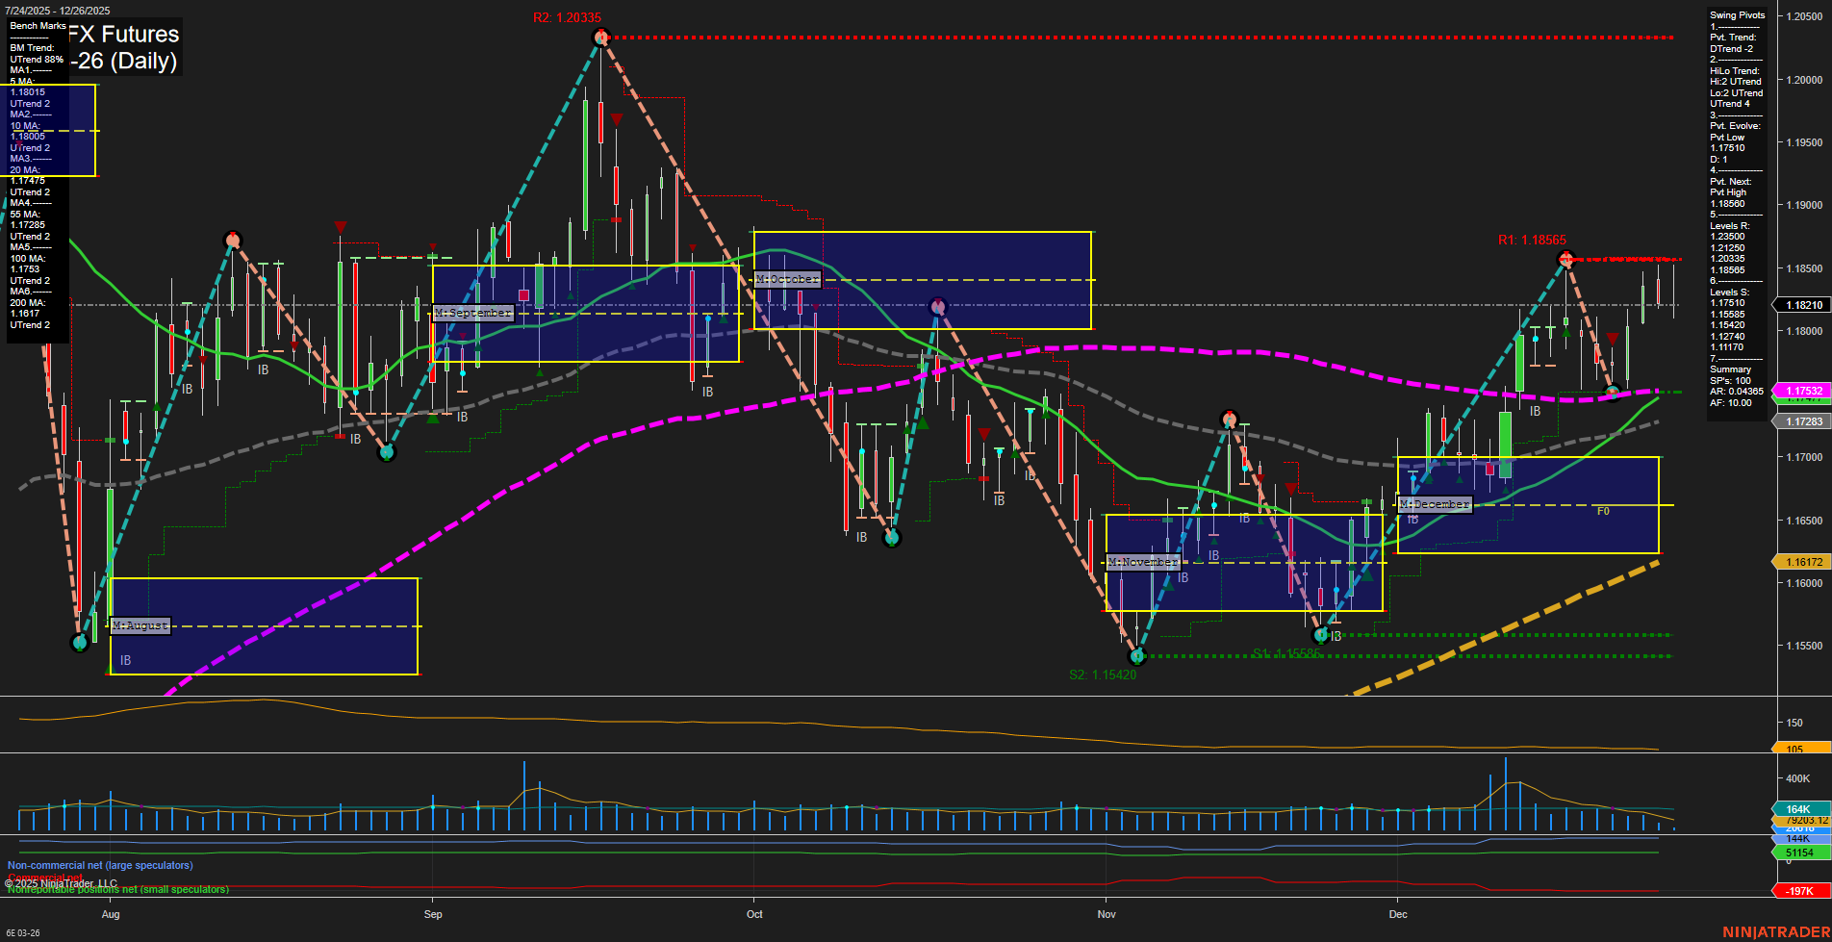Click the 2025 NinjaTrader LLC copyright text
This screenshot has height=942, width=1832.
coord(63,881)
